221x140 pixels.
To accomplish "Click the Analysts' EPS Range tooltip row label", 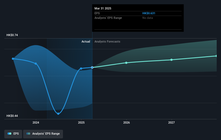I will (x=108, y=18).
